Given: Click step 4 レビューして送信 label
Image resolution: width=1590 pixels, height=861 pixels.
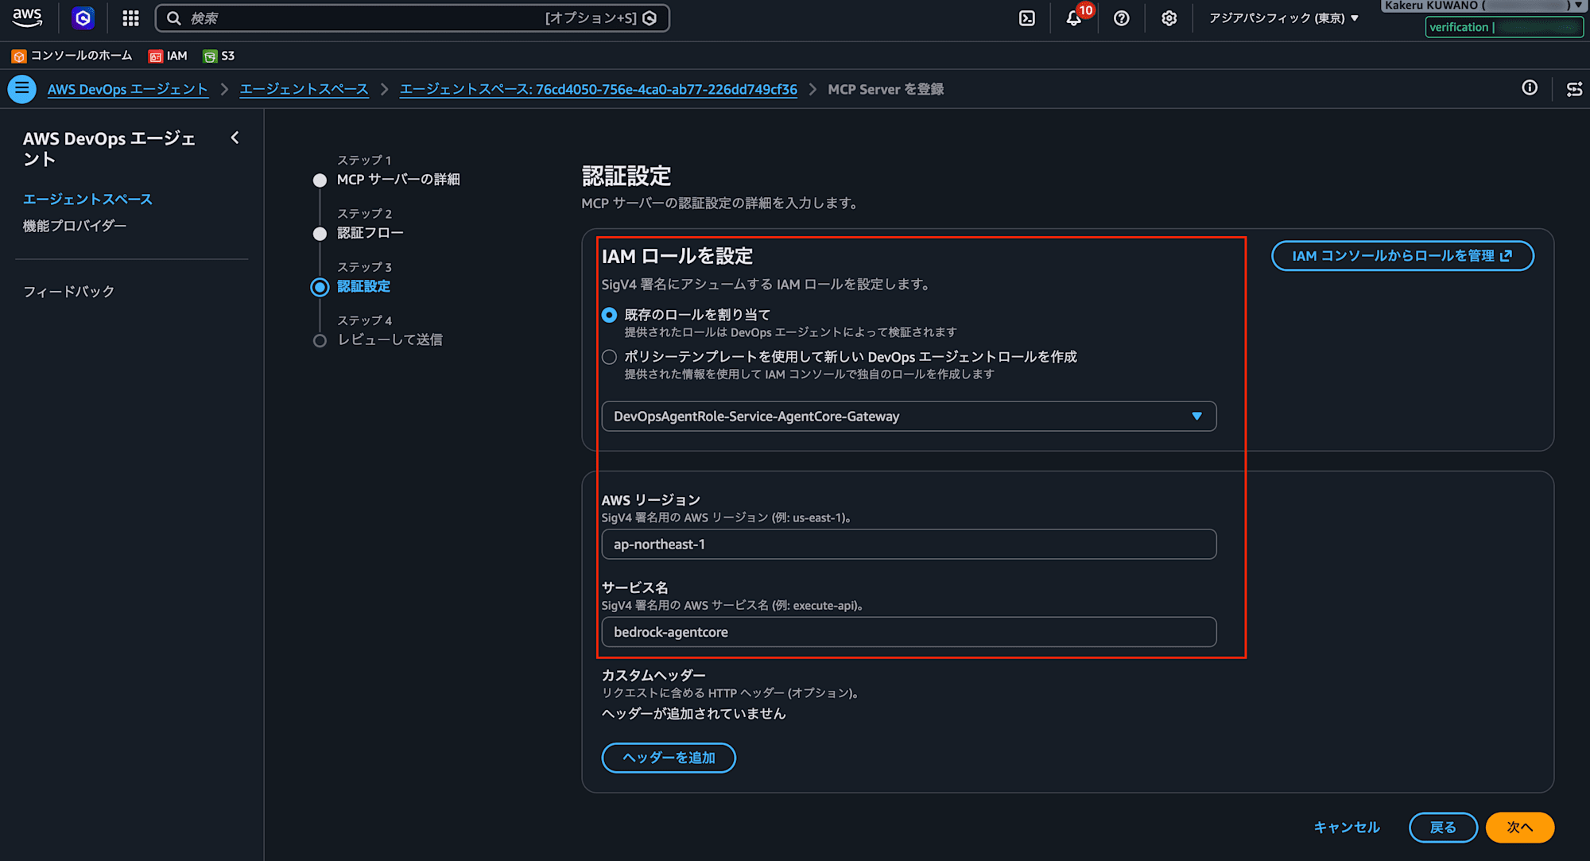Looking at the screenshot, I should (390, 339).
